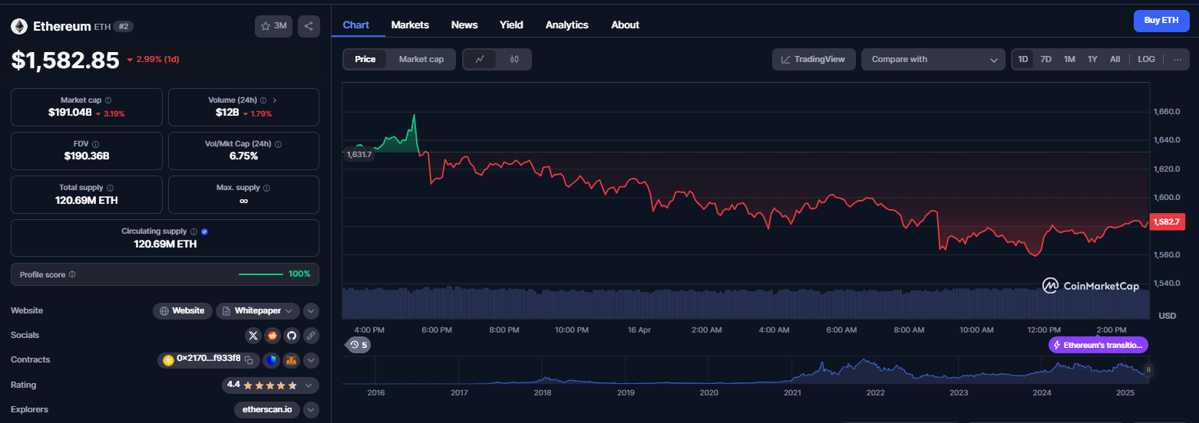Set chart range to 1D
Viewport: 1199px width, 423px height.
click(1023, 59)
